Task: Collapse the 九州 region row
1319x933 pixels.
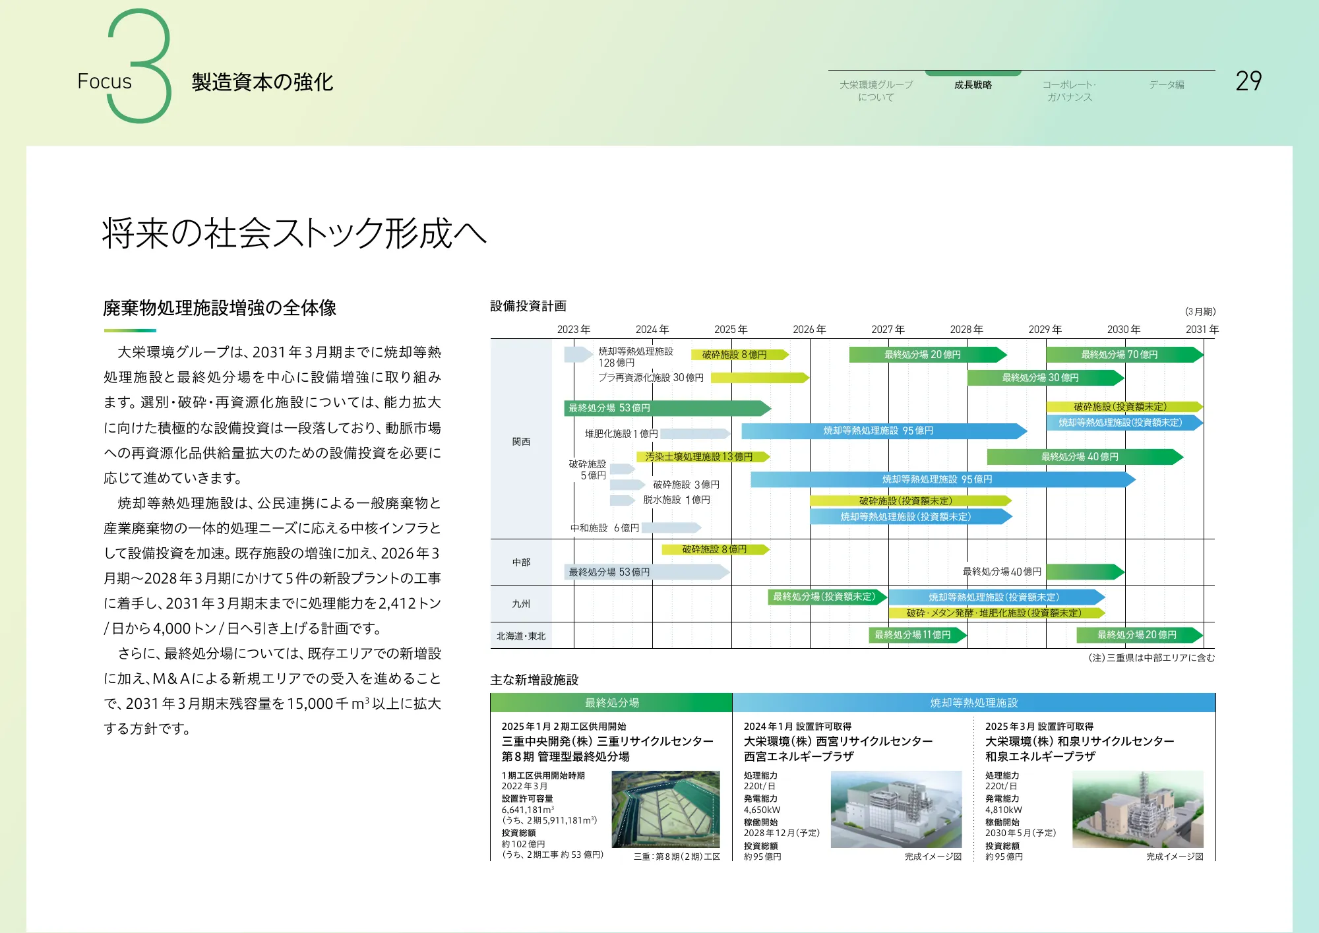Action: point(521,605)
